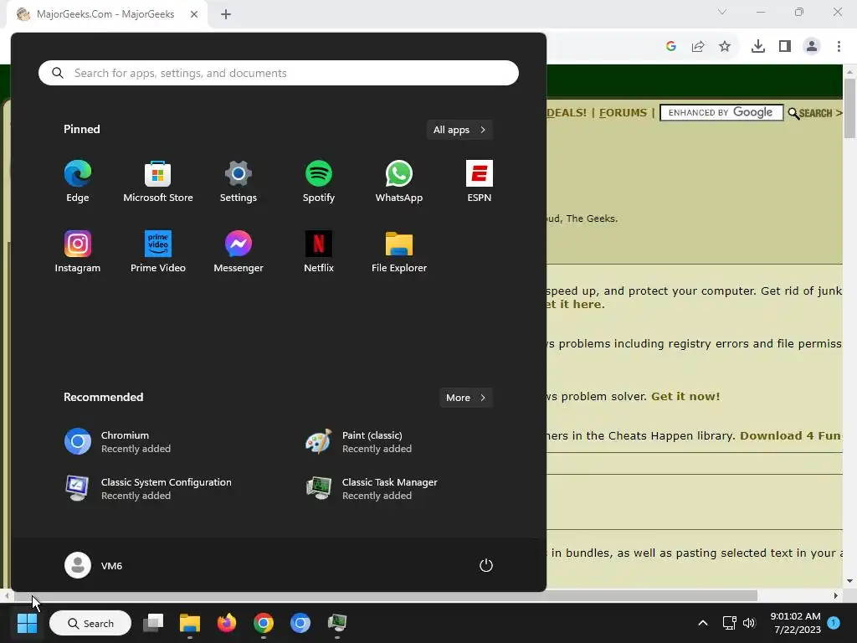This screenshot has height=643, width=857.
Task: Open the VM6 user account menu
Action: click(94, 565)
